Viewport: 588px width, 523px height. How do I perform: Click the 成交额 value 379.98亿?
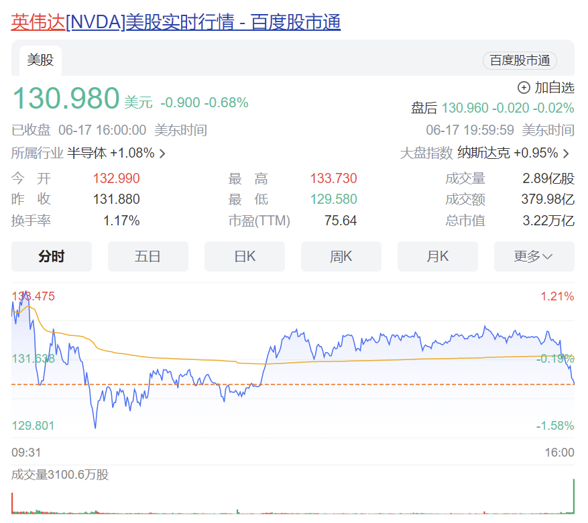tap(548, 199)
